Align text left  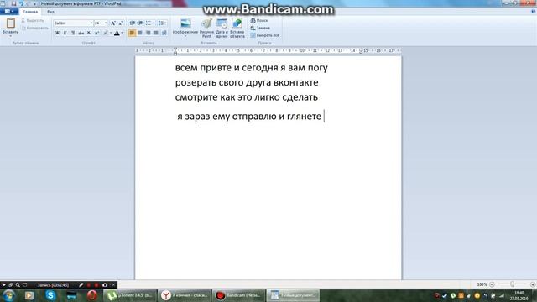point(133,33)
